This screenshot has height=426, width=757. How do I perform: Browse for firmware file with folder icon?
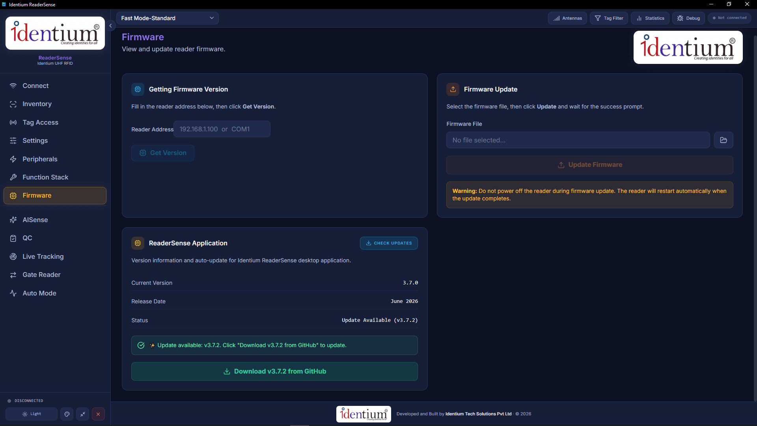tap(723, 140)
